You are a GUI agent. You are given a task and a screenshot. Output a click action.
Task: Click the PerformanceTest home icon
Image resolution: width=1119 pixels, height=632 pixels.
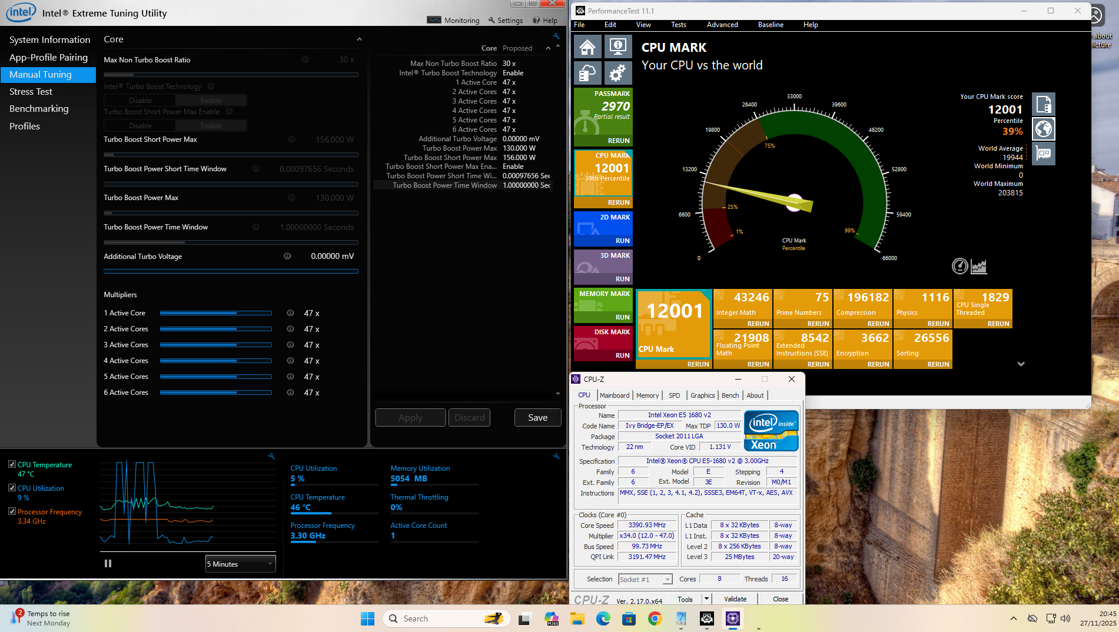click(x=587, y=47)
